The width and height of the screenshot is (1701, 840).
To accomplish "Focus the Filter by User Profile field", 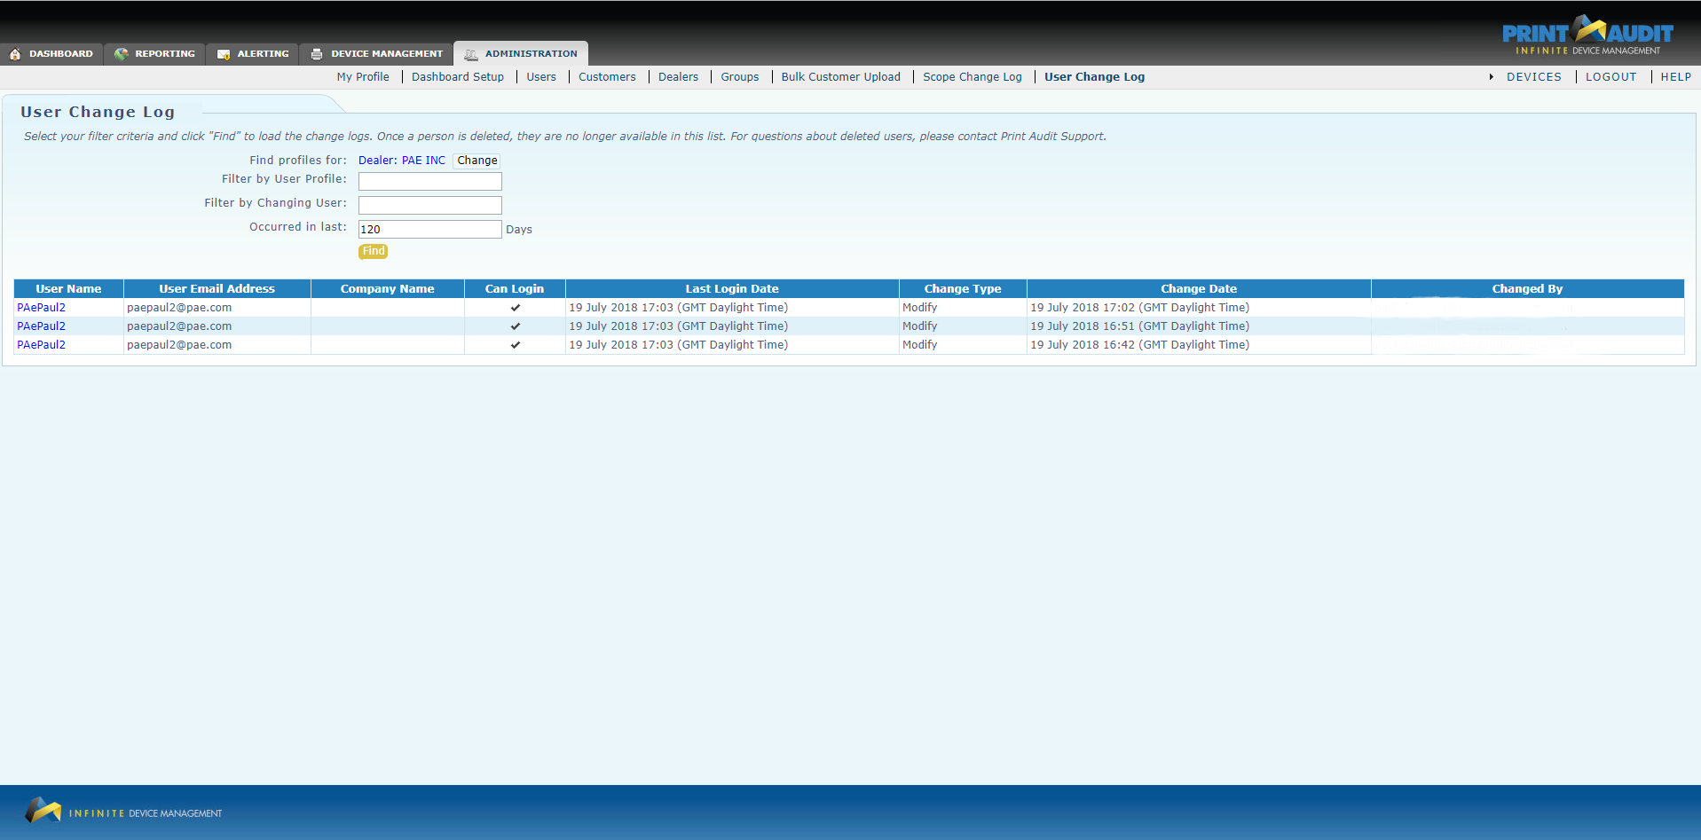I will tap(430, 181).
